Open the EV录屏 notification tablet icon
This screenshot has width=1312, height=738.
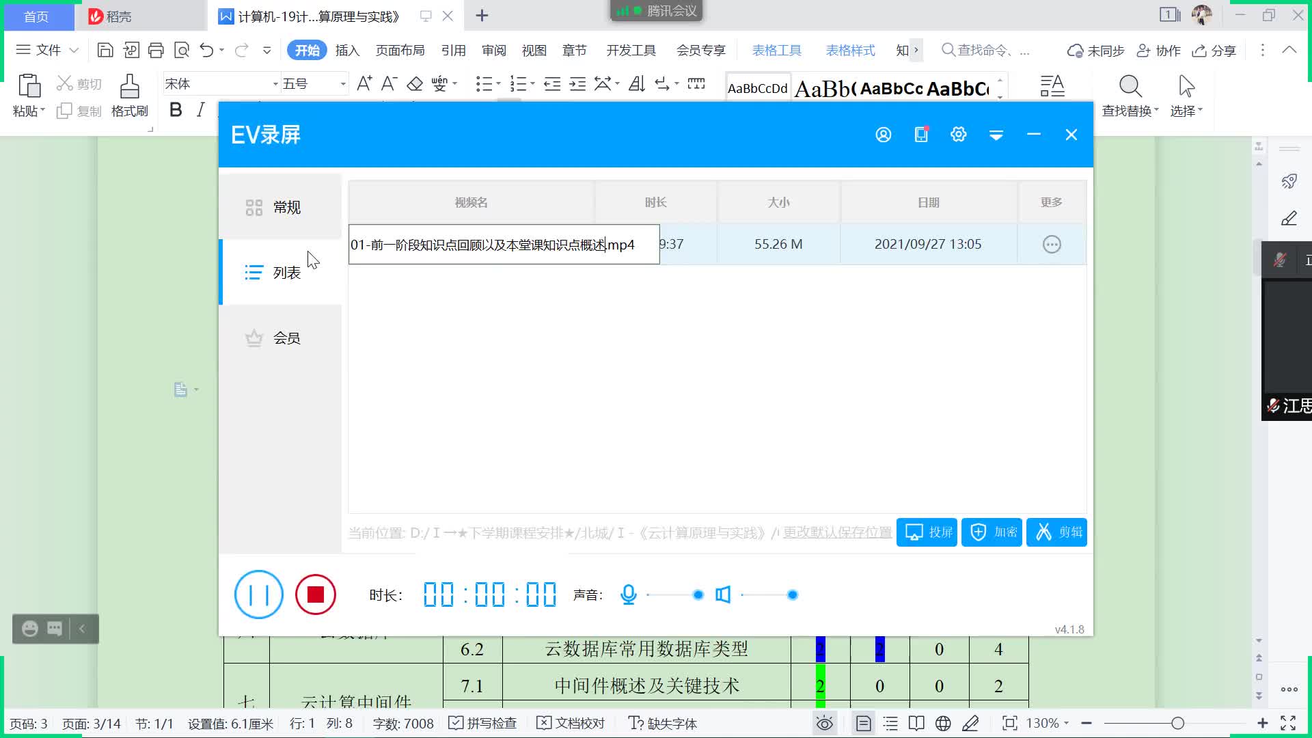(921, 135)
